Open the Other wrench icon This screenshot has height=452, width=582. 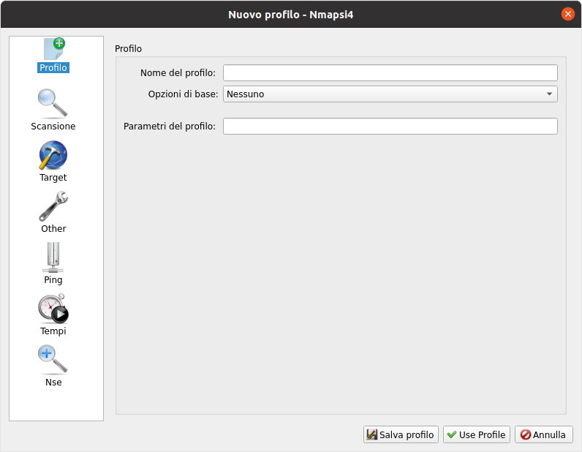coord(53,206)
